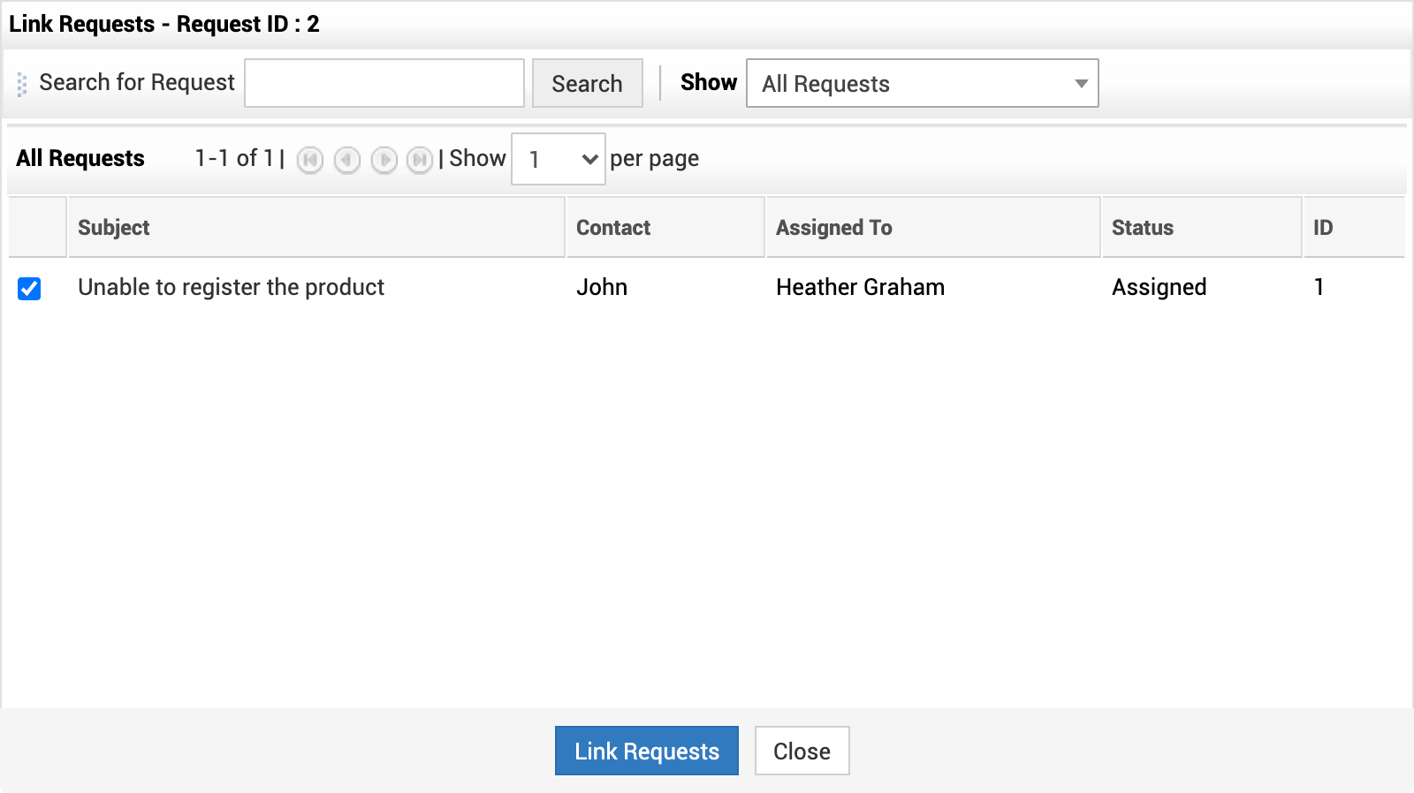The image size is (1414, 793).
Task: Click the Link Requests button
Action: pos(646,751)
